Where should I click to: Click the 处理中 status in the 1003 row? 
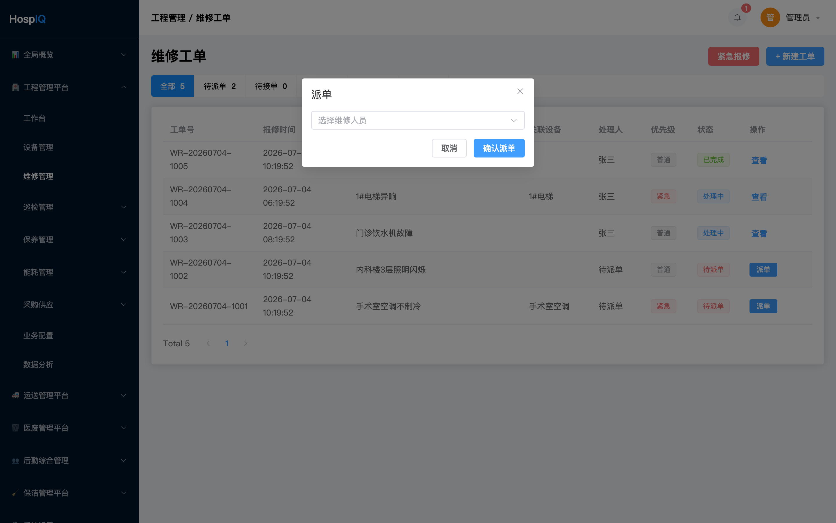714,233
